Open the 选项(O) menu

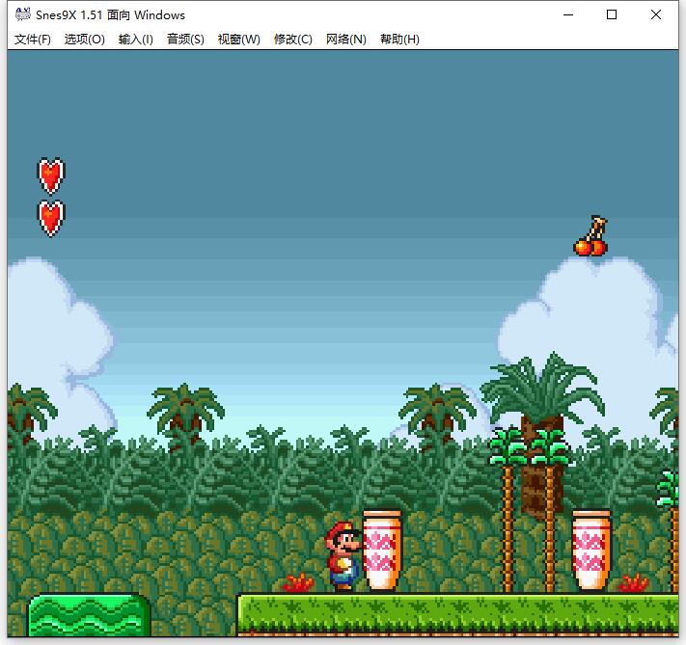coord(85,40)
